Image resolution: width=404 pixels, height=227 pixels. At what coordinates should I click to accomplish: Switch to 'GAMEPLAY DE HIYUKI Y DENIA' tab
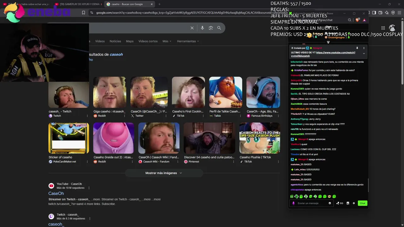(78, 4)
